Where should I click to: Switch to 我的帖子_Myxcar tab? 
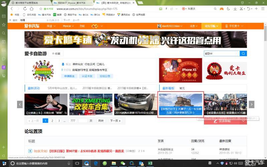(72, 3)
